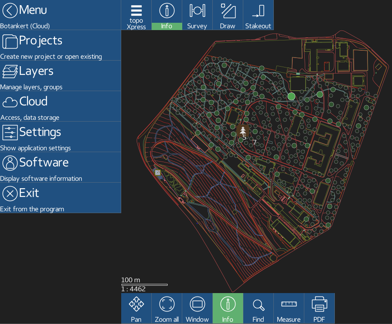This screenshot has width=392, height=324.
Task: Exit from the program
Action: (60, 198)
